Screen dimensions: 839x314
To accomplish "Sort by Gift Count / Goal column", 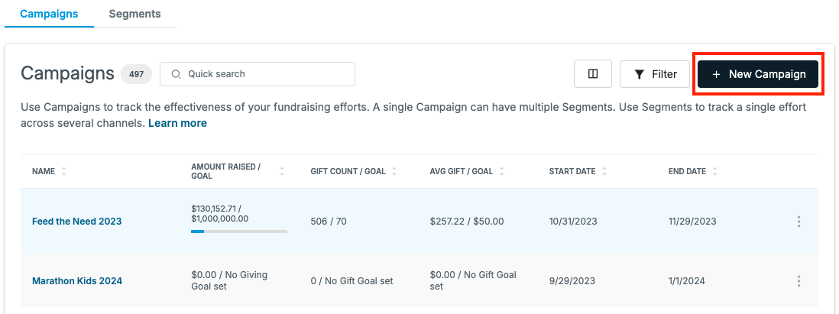I will click(394, 171).
